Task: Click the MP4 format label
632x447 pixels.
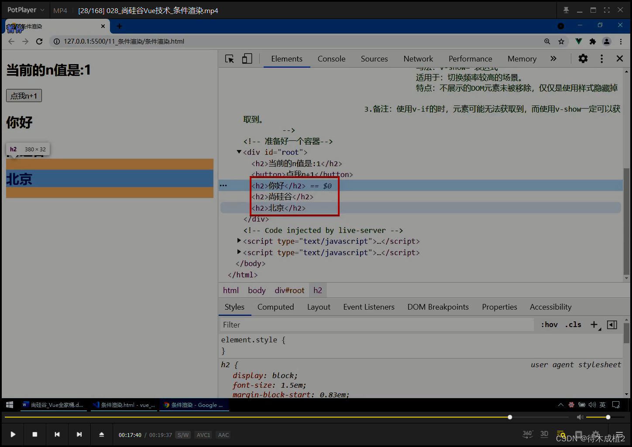Action: click(60, 10)
